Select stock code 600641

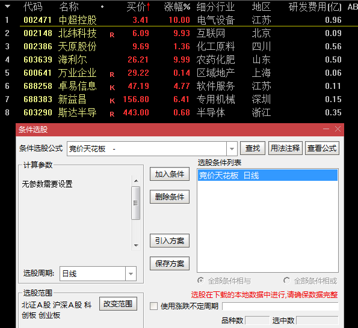coord(38,73)
